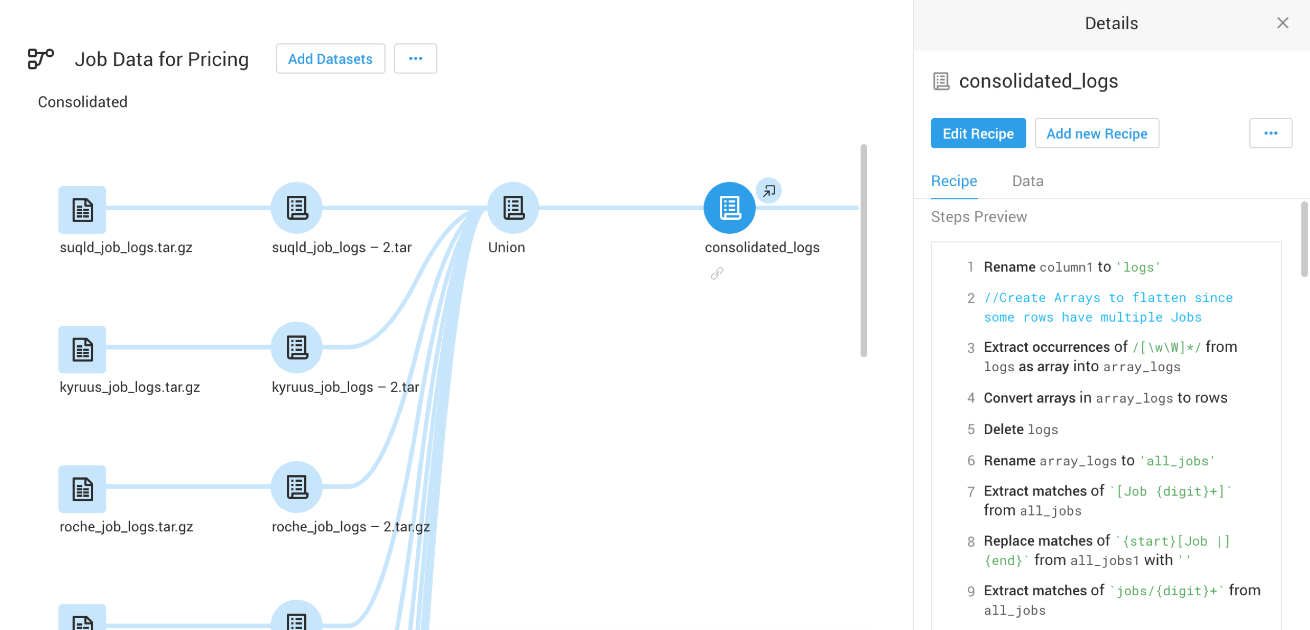
Task: Select the consolidated_logs recipe node
Action: click(x=729, y=208)
